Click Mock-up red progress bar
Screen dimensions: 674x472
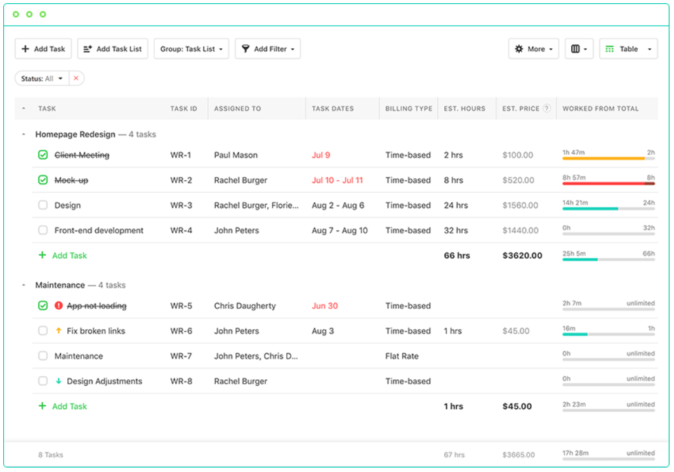608,183
